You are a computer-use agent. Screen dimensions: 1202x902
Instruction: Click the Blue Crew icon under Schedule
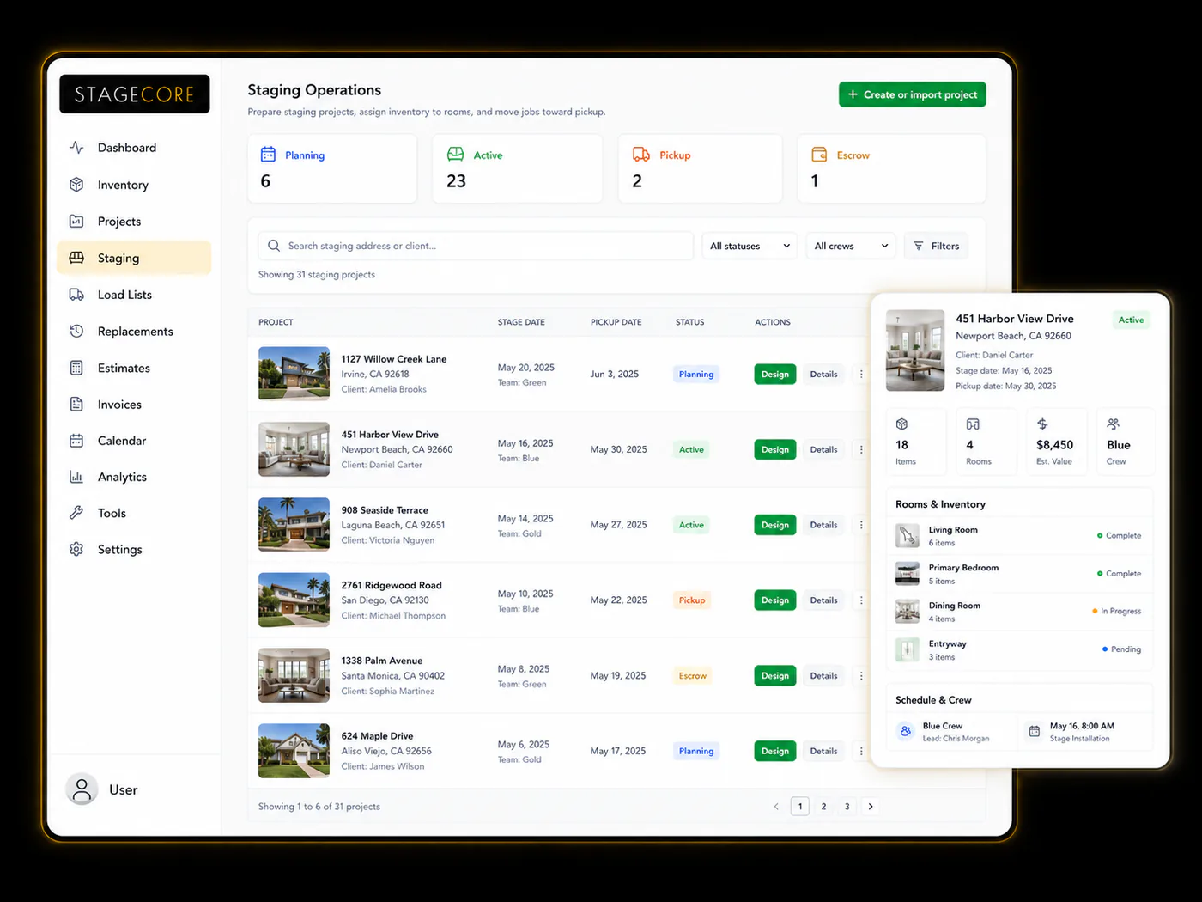906,732
